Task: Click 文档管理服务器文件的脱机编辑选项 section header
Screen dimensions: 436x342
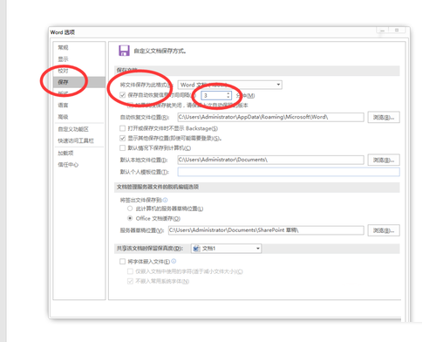Action: [158, 187]
